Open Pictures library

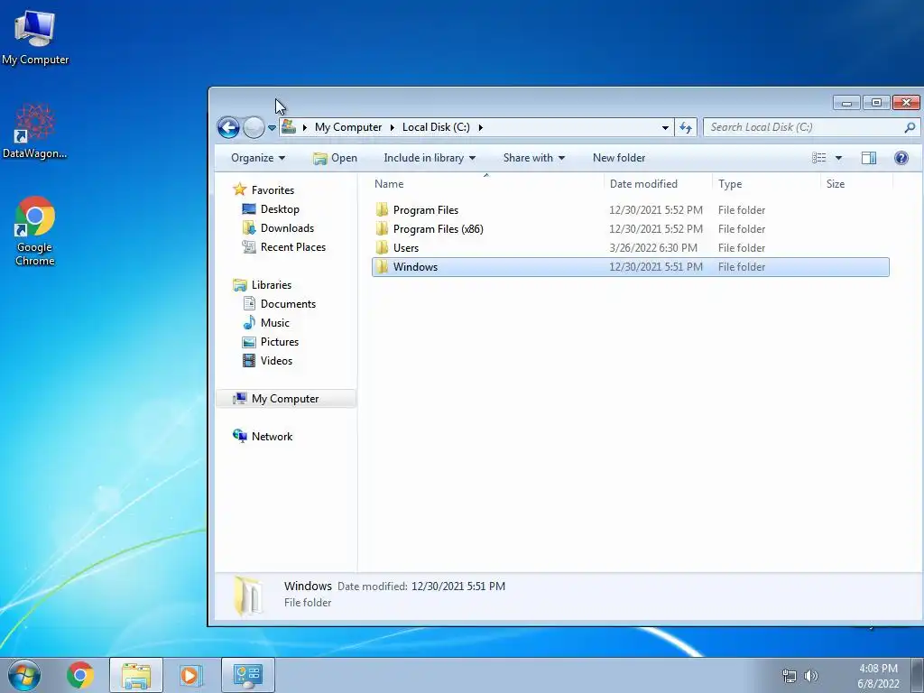(280, 342)
